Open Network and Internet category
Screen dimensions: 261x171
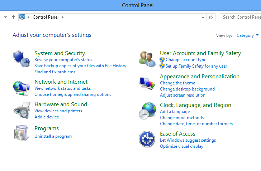tap(61, 82)
